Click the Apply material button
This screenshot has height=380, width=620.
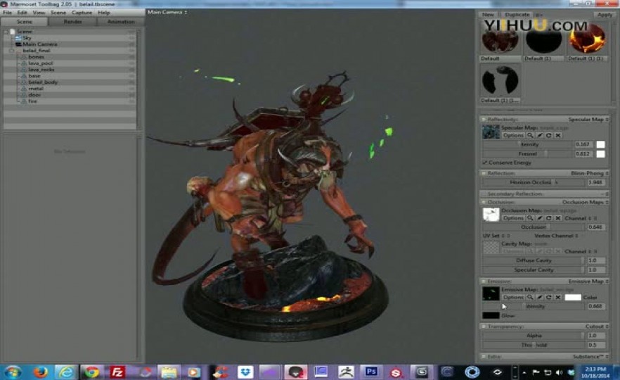click(x=605, y=15)
